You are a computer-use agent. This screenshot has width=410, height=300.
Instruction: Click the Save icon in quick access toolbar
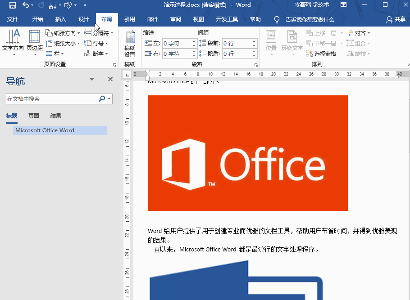[x=12, y=5]
